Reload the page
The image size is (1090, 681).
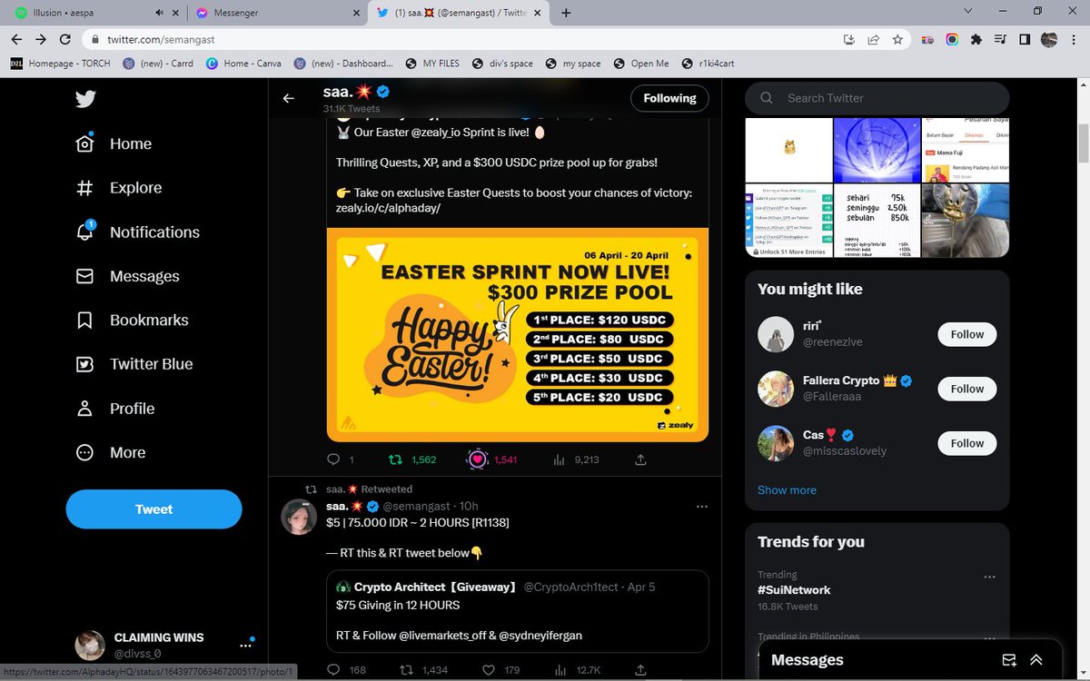click(64, 39)
